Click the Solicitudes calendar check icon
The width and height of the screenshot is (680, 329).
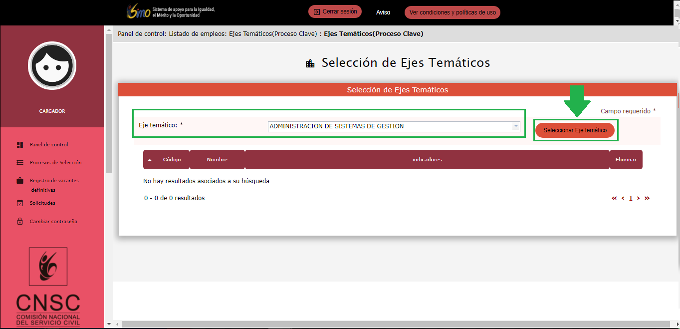tap(20, 203)
